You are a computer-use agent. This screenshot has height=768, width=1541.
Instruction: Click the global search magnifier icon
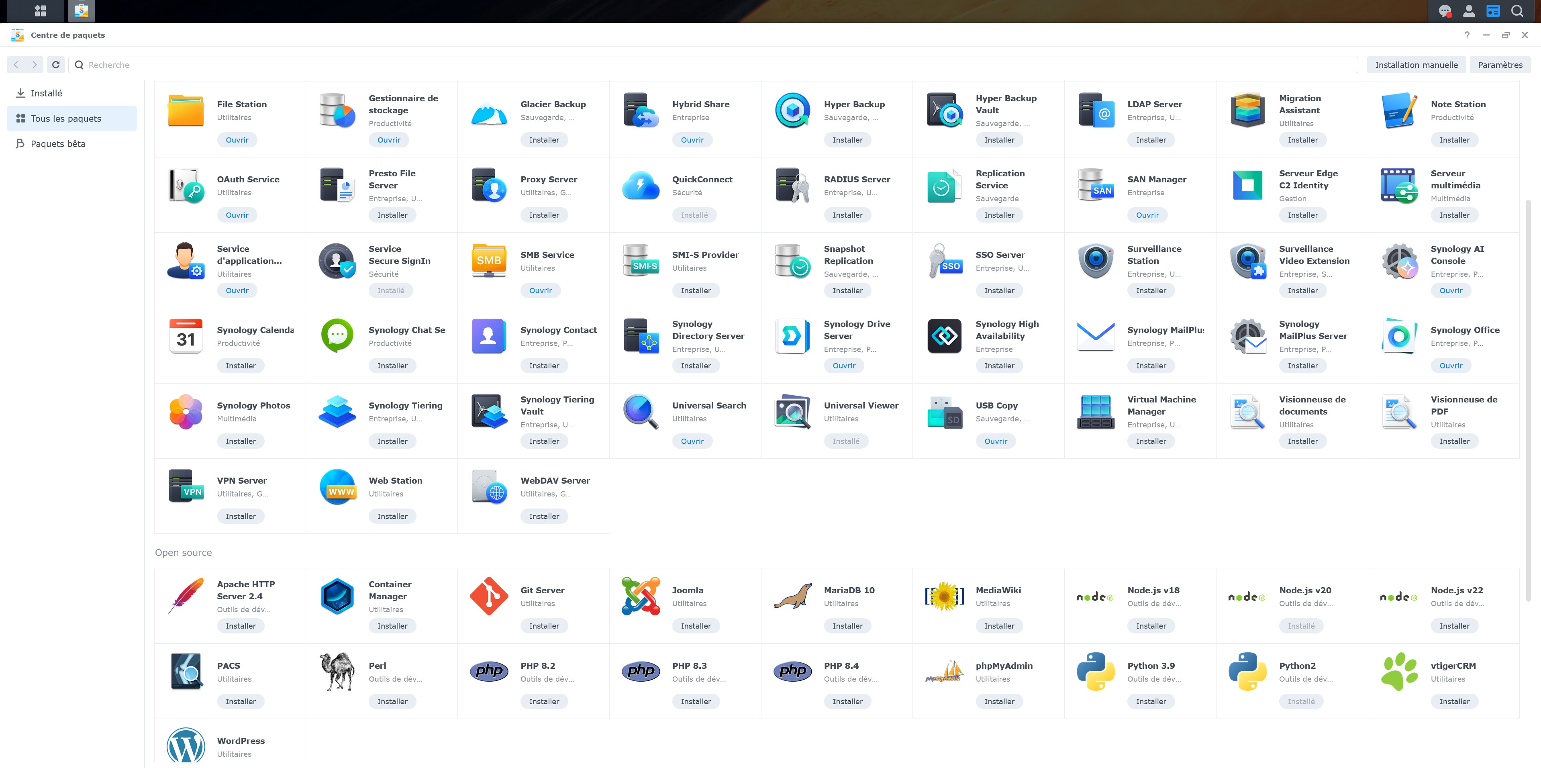point(1518,11)
